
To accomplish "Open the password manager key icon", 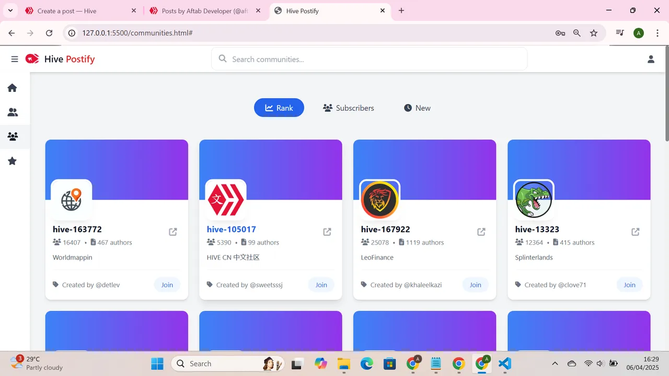I will 560,33.
